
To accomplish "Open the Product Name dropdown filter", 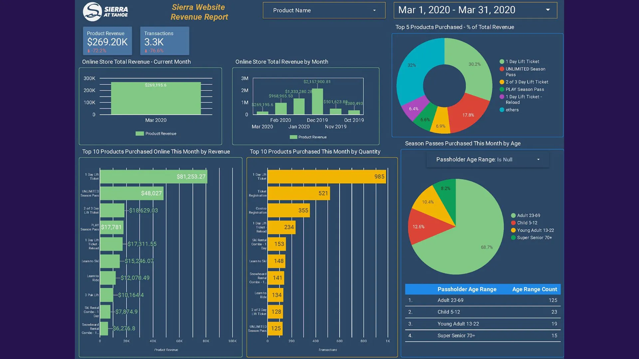I will (324, 10).
